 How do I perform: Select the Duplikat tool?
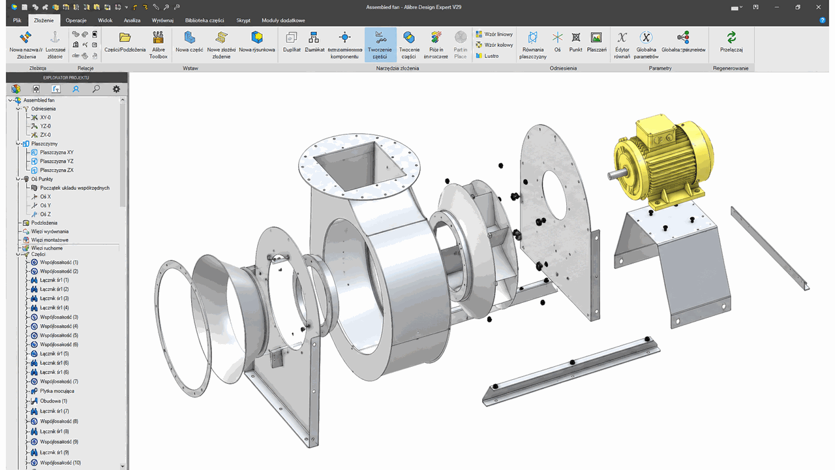(292, 41)
